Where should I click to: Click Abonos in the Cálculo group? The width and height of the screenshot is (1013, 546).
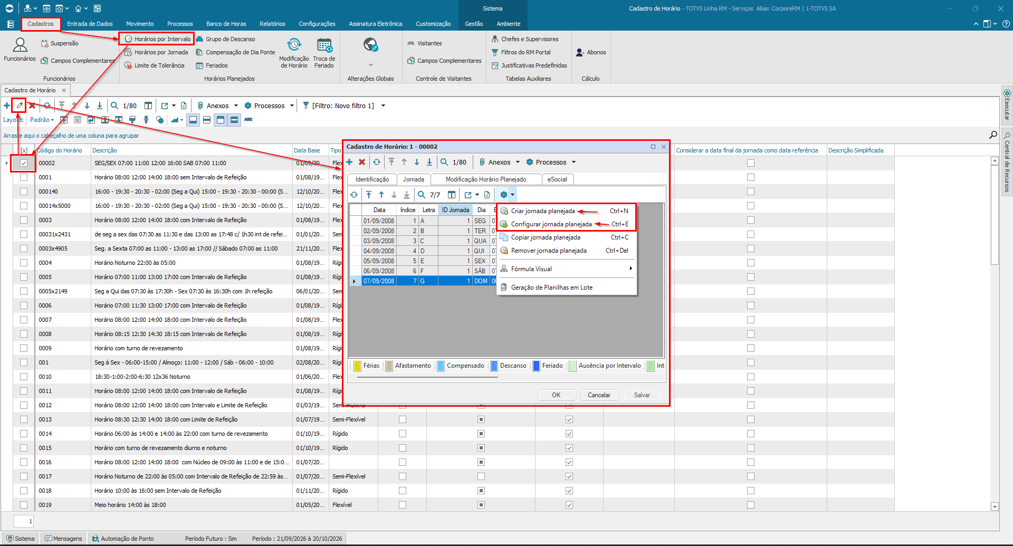coord(591,52)
